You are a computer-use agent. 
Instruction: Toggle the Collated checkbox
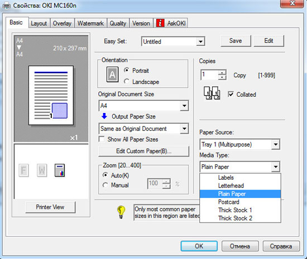tap(231, 95)
